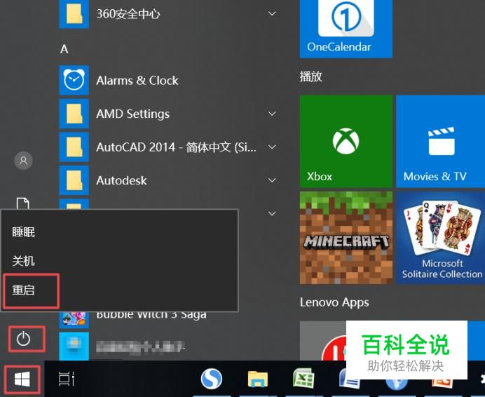The height and width of the screenshot is (397, 485).
Task: Click the Power icon in Start menu
Action: [x=23, y=339]
